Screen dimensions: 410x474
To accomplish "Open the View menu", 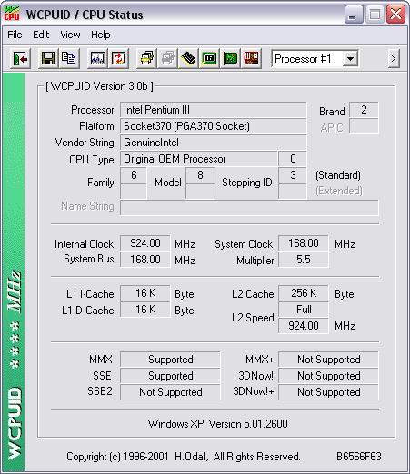I will tap(70, 35).
